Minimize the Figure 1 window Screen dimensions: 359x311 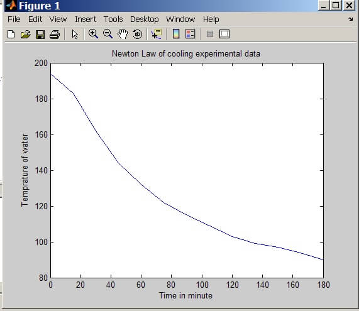[x=324, y=5]
